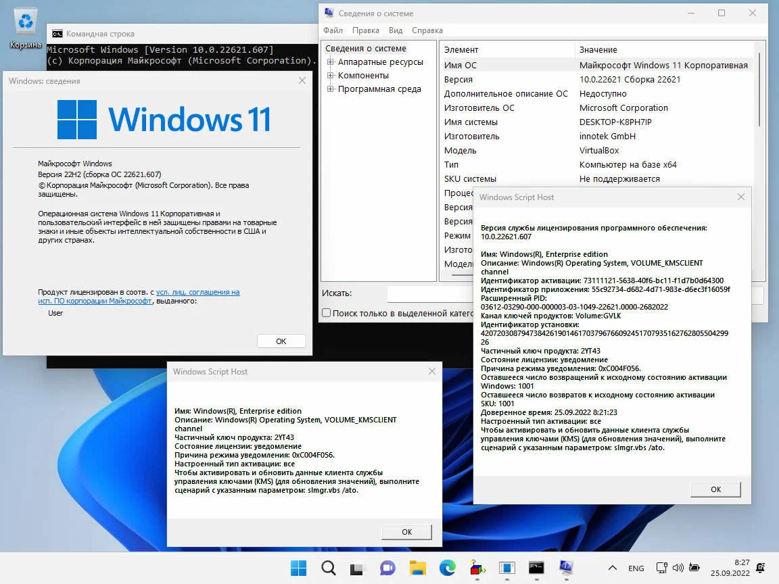Select the VirtualBox model value

599,151
